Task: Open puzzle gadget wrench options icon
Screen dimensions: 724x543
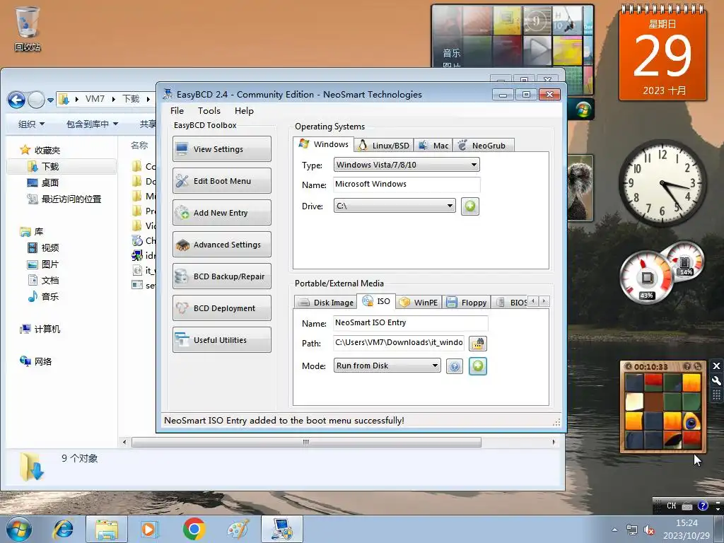Action: [716, 381]
